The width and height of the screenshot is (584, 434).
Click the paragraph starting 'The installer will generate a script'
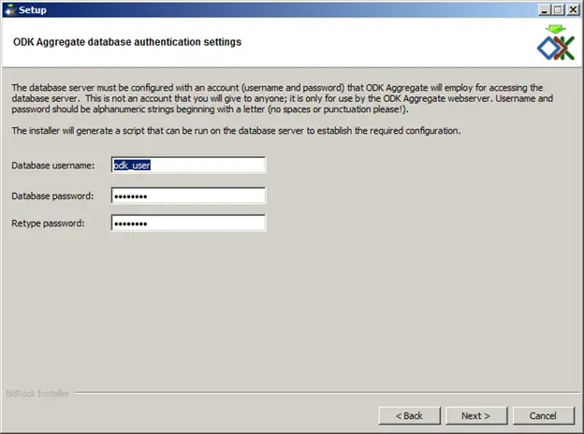click(236, 131)
